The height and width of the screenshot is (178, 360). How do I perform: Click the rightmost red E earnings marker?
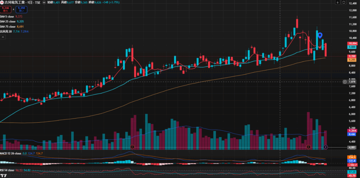coord(308,147)
